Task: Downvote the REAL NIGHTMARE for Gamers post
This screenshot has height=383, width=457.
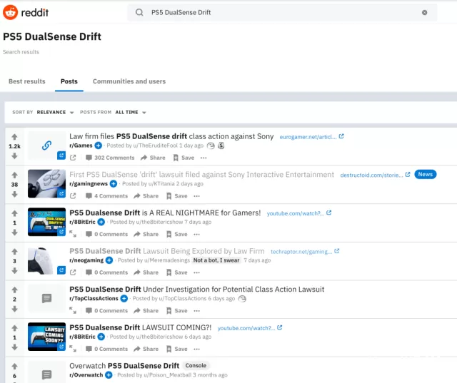Action: (x=14, y=233)
